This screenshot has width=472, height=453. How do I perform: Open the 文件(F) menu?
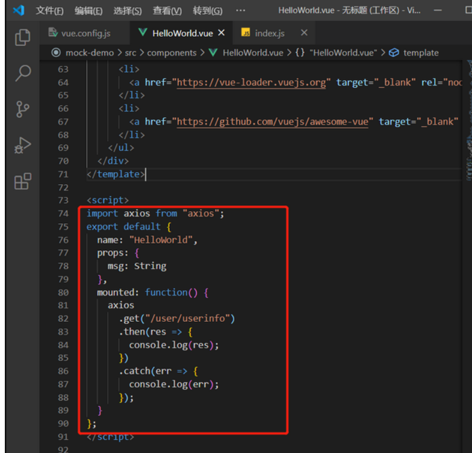49,11
